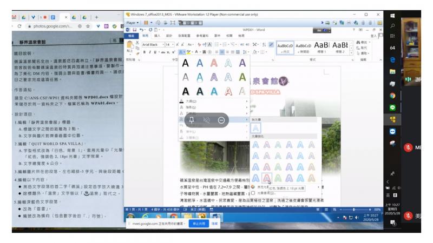Expand the Outline submenu in text effects
433x243 pixels.
(214, 101)
